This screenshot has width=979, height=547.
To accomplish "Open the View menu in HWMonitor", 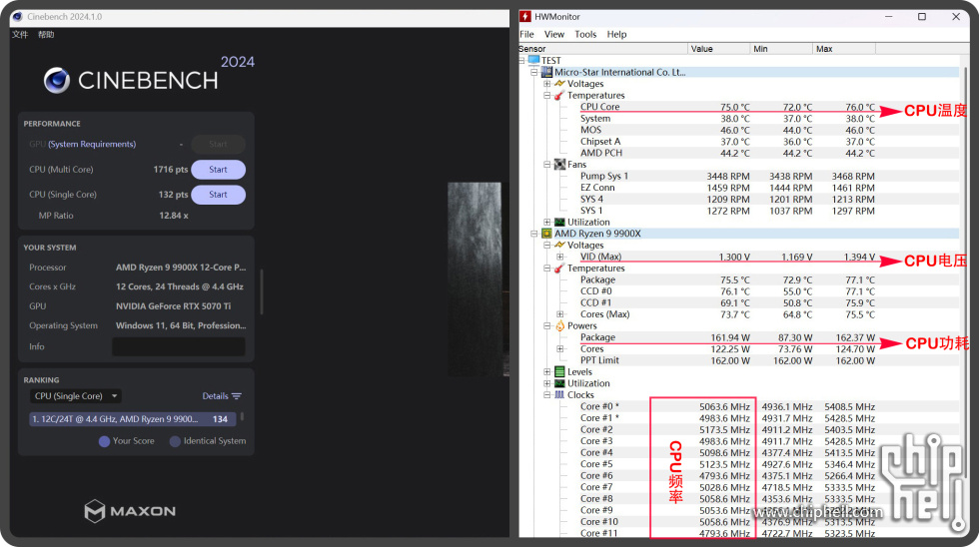I will 553,34.
